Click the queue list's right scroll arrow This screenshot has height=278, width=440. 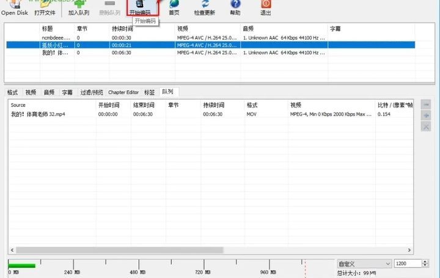point(409,250)
